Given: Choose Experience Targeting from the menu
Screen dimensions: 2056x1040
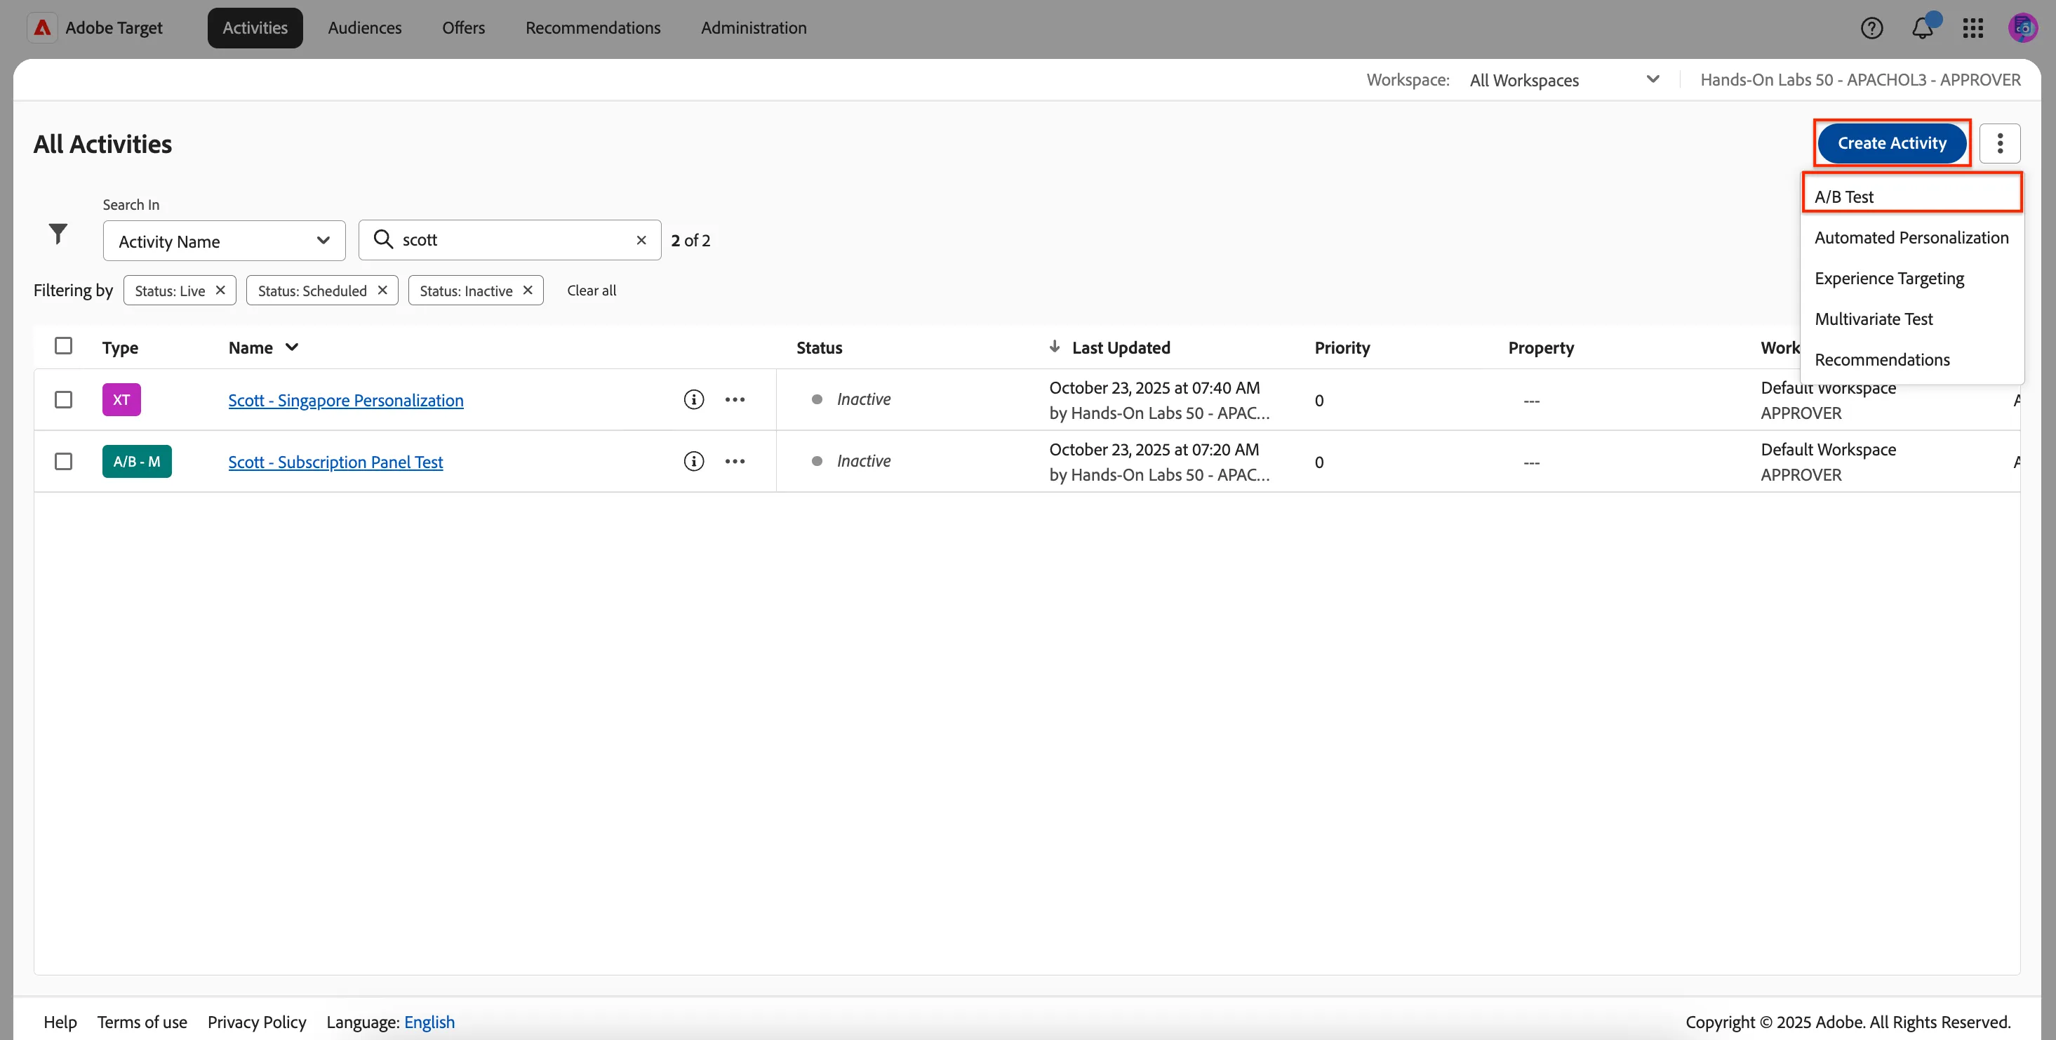Looking at the screenshot, I should click(1911, 278).
